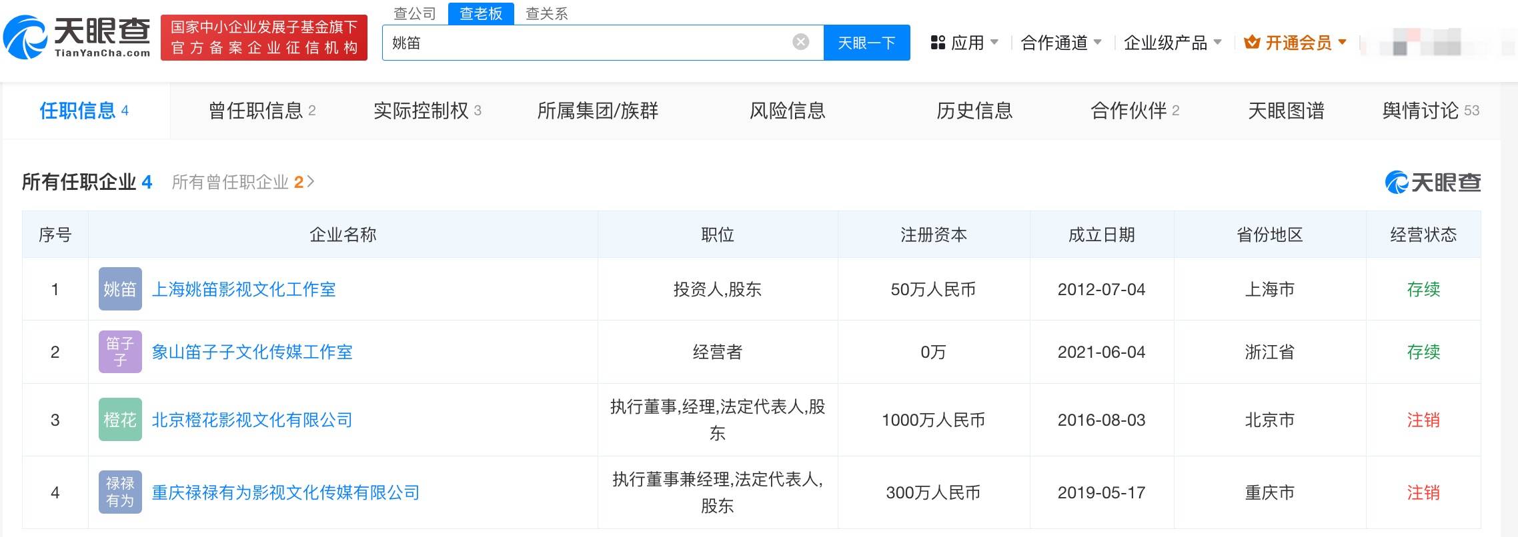Open 北京橙花影视文化有限公司 link

tap(252, 420)
